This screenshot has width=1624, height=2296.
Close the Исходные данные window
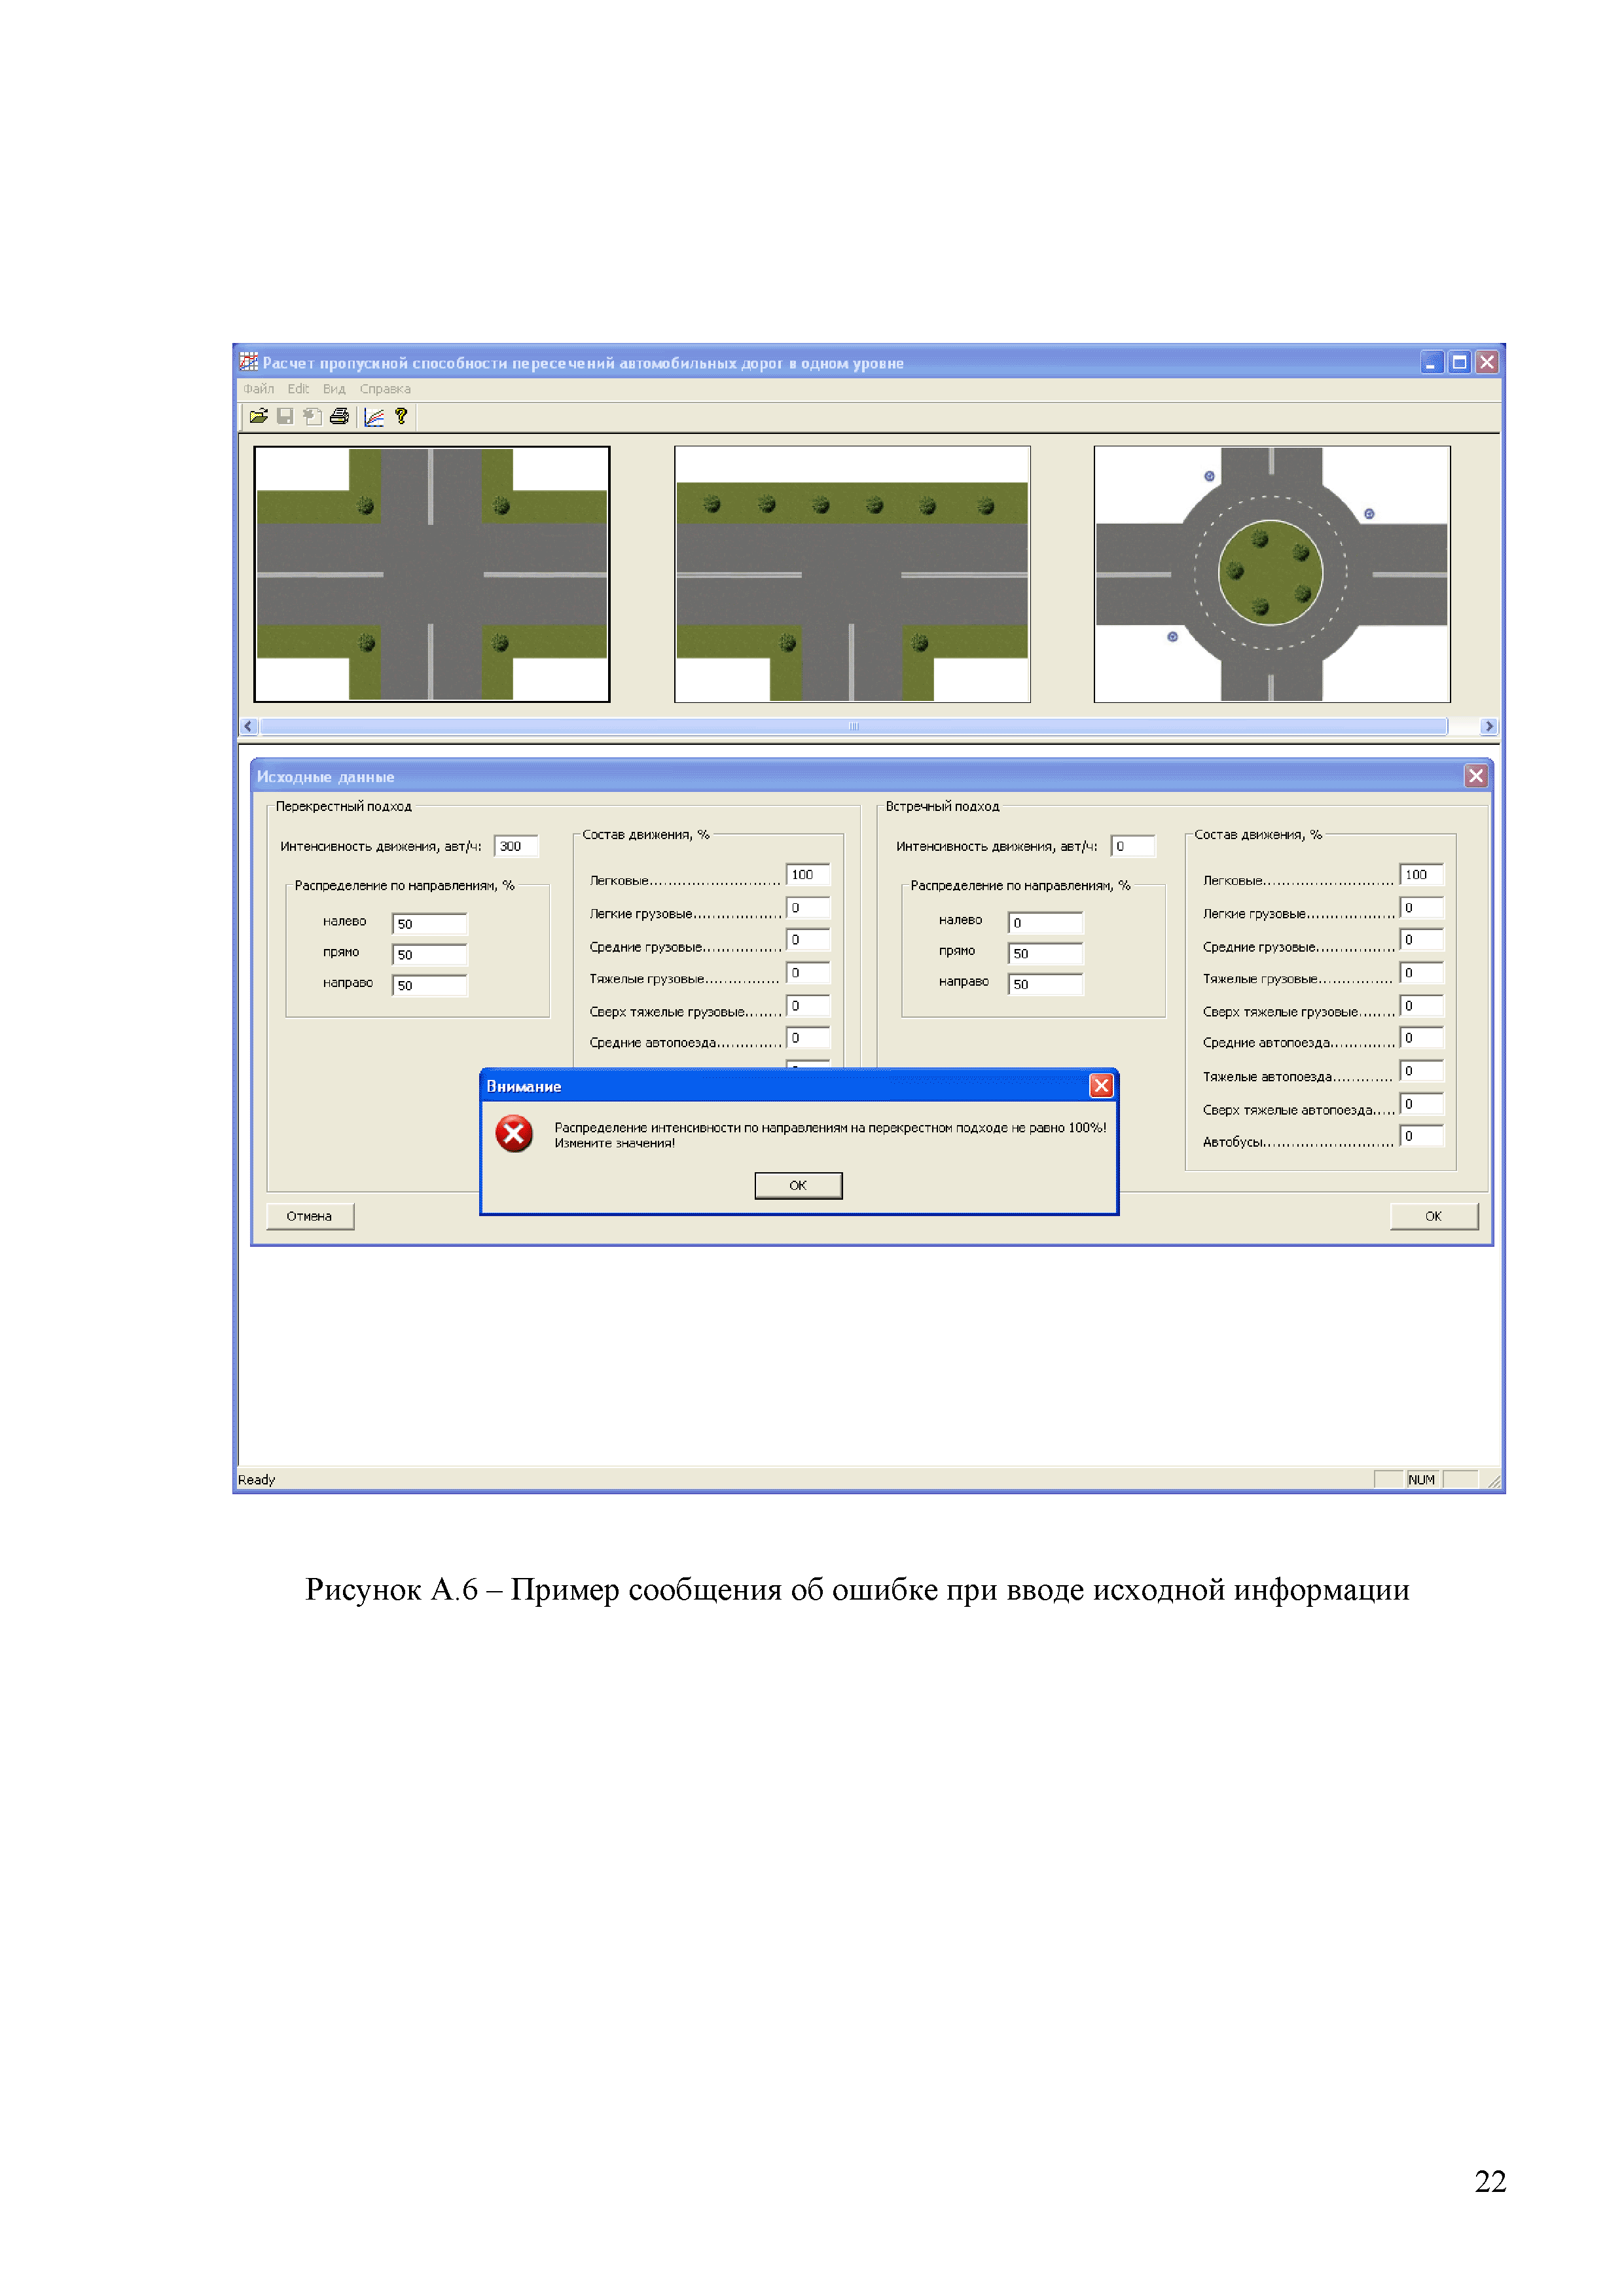click(x=1476, y=776)
